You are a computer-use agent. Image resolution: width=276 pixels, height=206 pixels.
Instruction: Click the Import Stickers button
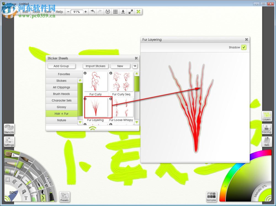95,66
